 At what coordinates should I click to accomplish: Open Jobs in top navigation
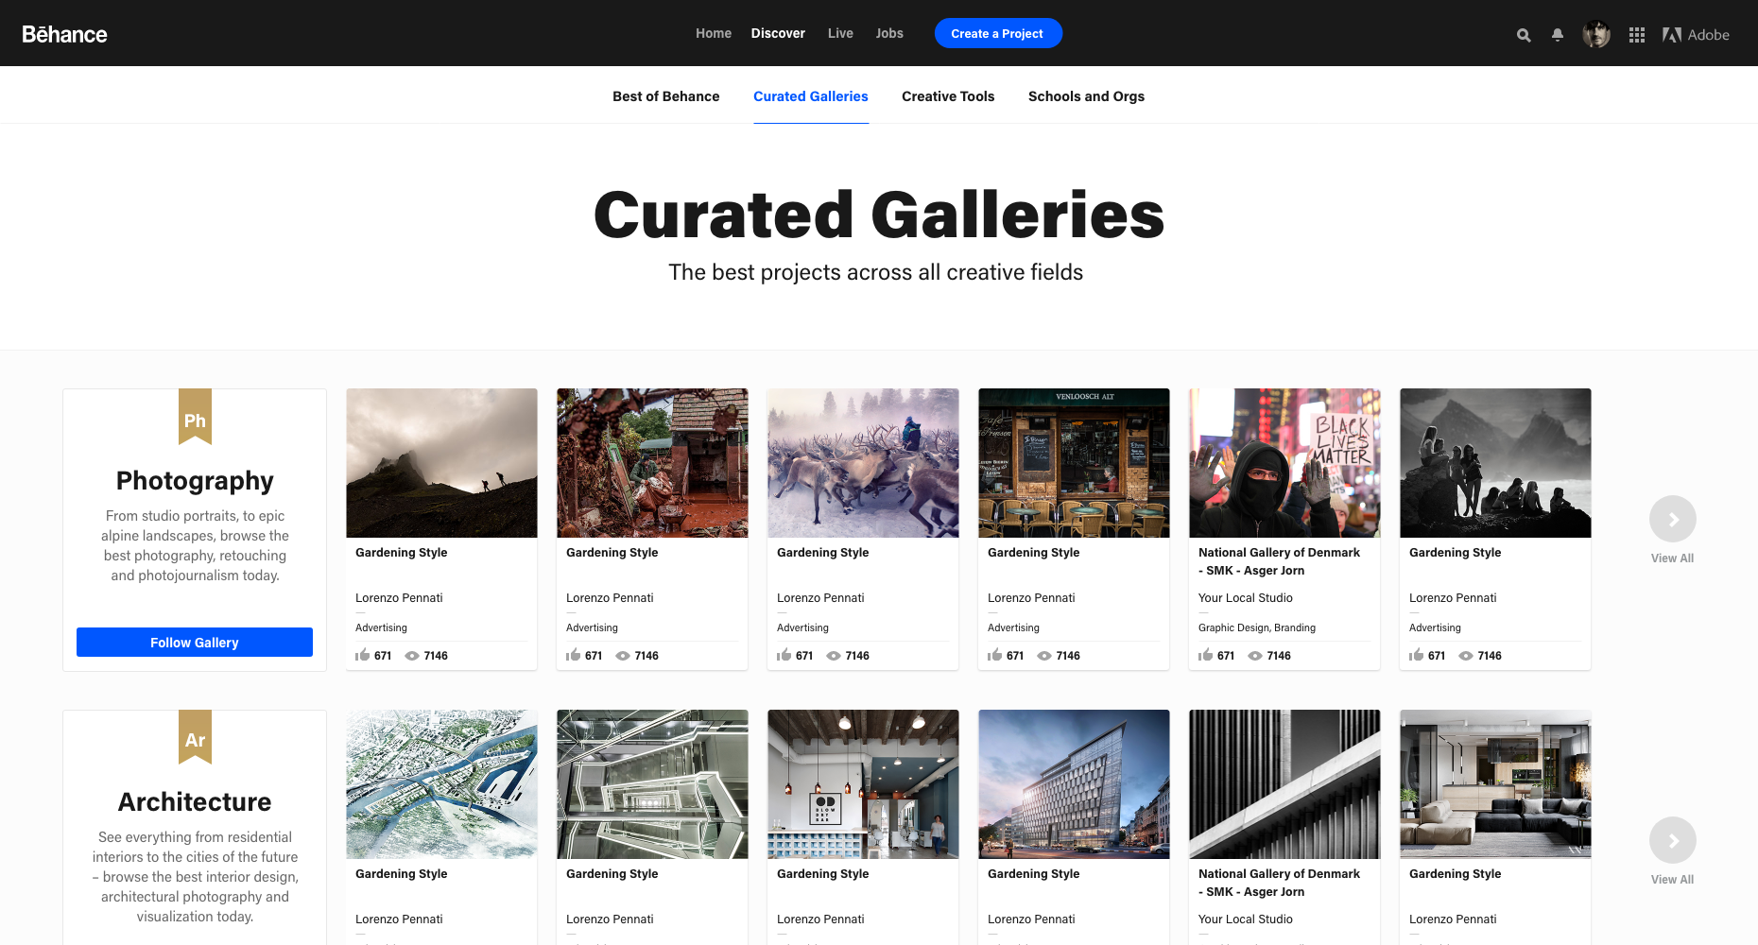pos(889,33)
